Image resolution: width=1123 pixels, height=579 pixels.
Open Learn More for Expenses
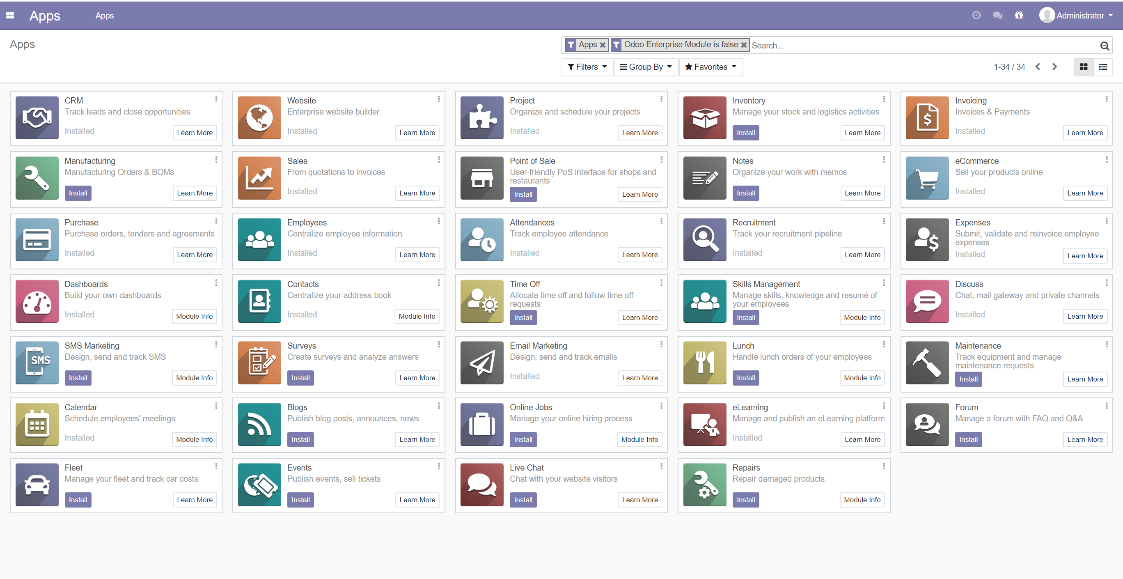[x=1085, y=256]
